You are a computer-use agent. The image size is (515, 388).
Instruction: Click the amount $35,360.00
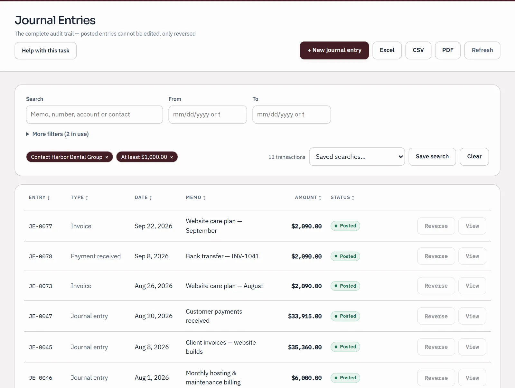305,347
